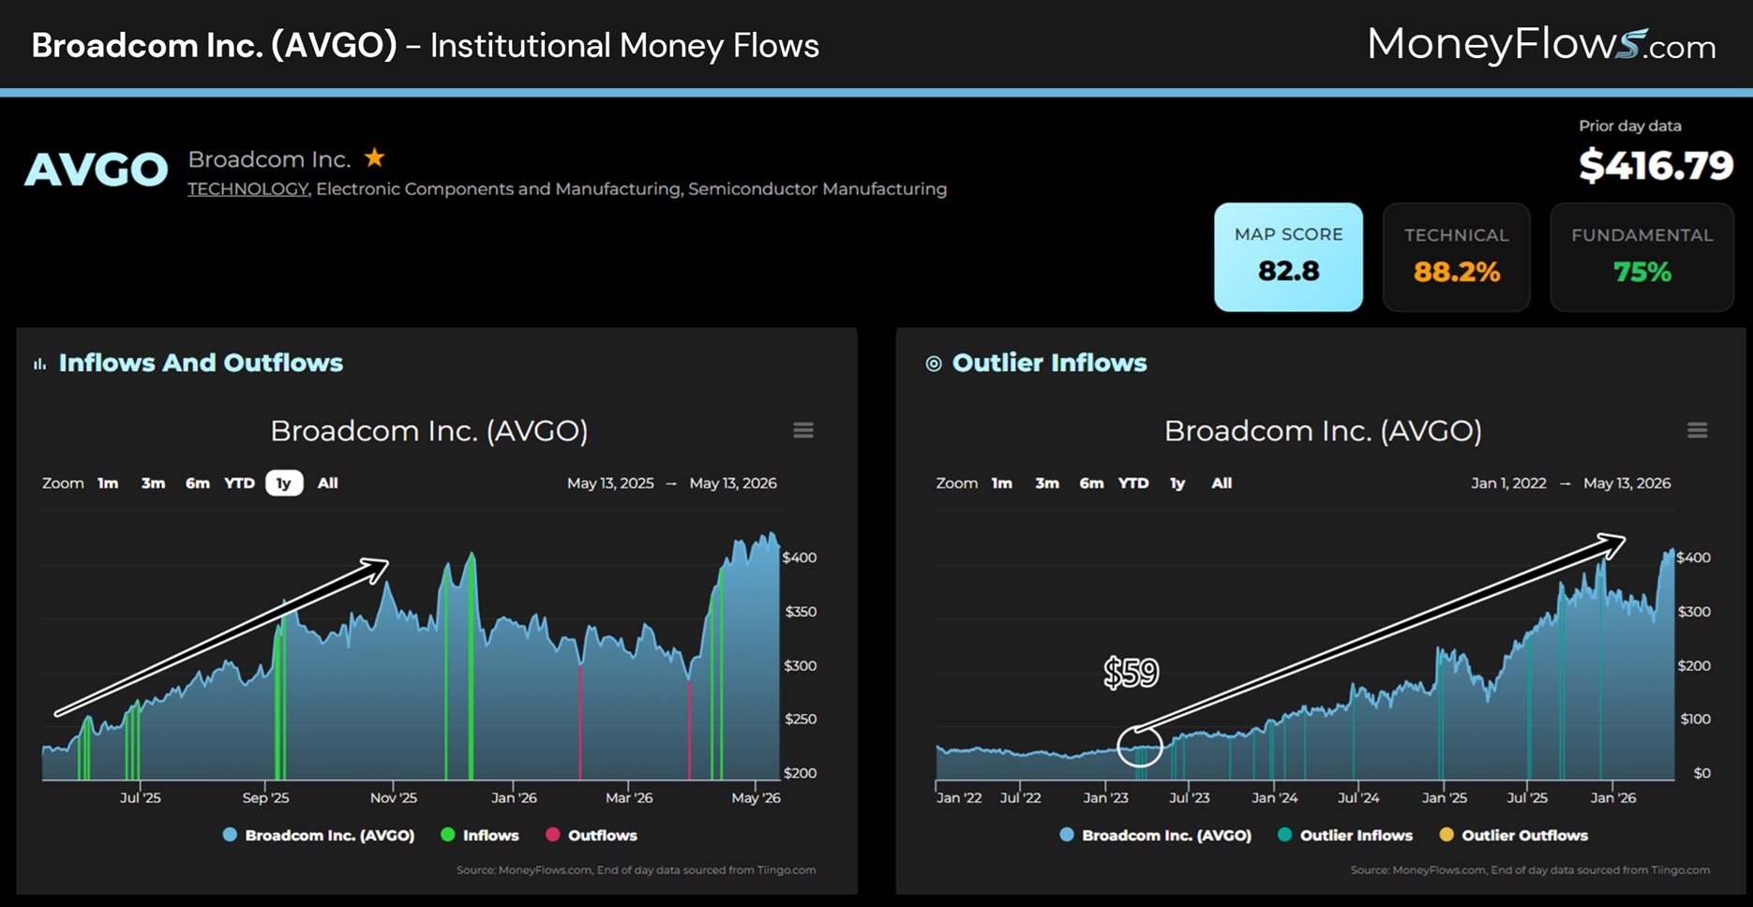Toggle the Outlier Outflows legend series
This screenshot has height=907, width=1753.
click(1514, 835)
